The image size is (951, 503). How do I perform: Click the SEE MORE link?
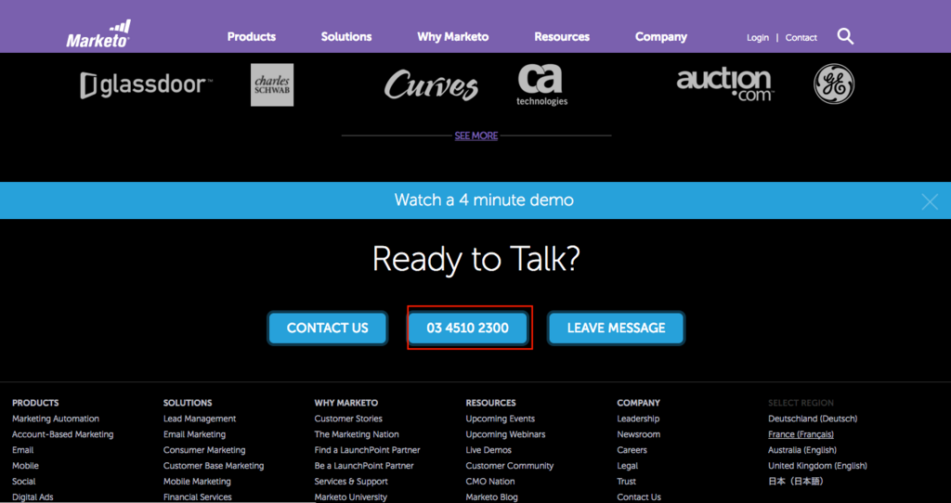pyautogui.click(x=476, y=135)
